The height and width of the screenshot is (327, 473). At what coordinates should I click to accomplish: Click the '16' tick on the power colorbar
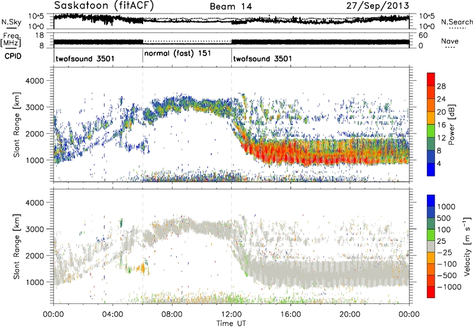(441, 125)
